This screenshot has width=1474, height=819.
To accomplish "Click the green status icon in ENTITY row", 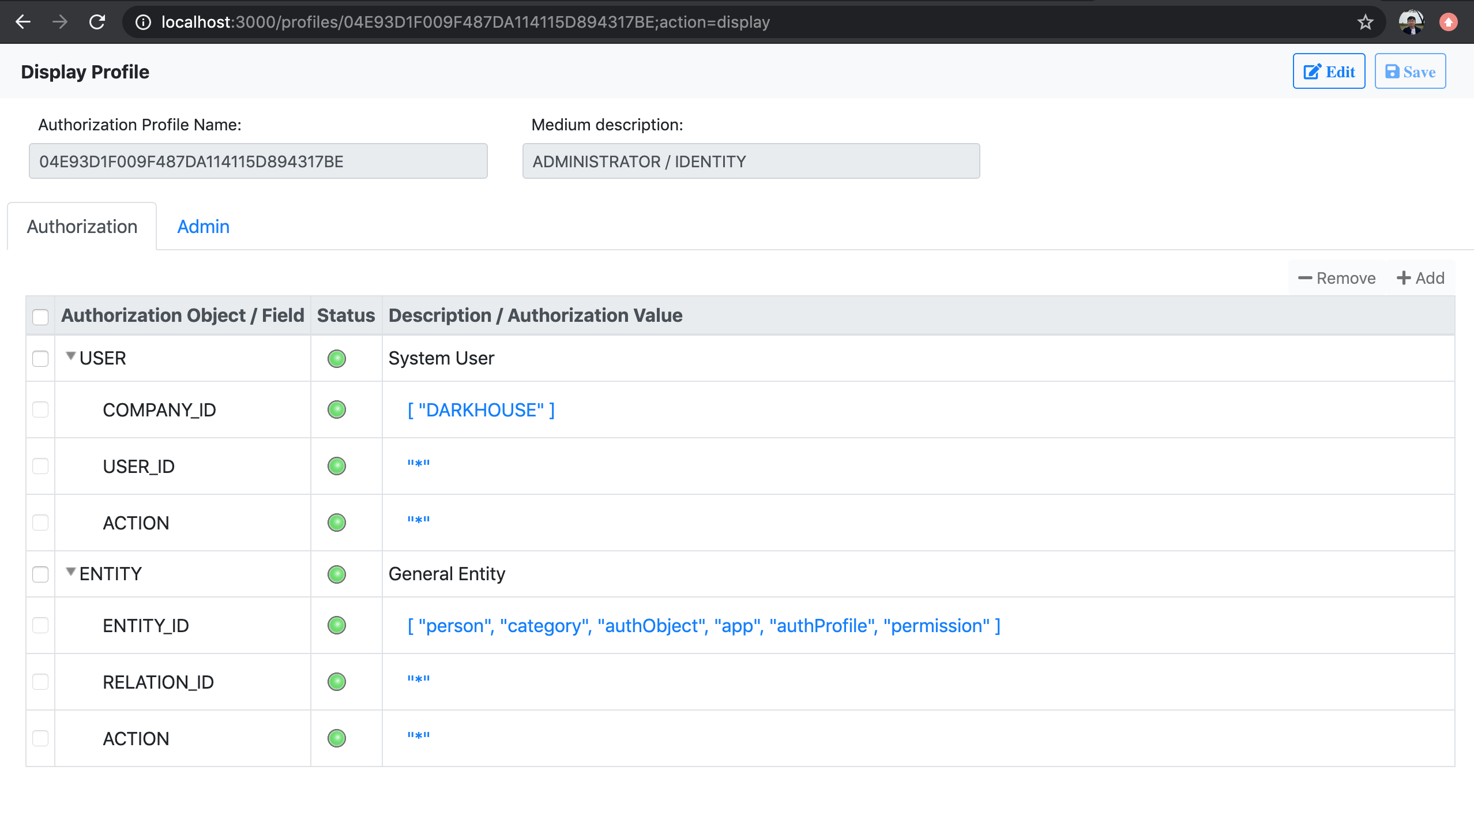I will [337, 574].
